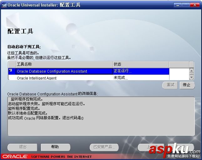Click the 退出 (Exit) button
Image resolution: width=202 pixels, height=160 pixels.
[23, 147]
